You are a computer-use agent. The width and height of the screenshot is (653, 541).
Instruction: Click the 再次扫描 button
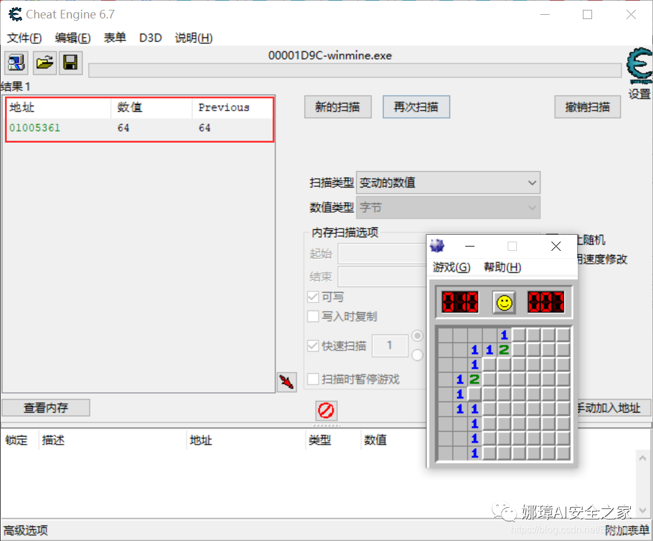[416, 107]
